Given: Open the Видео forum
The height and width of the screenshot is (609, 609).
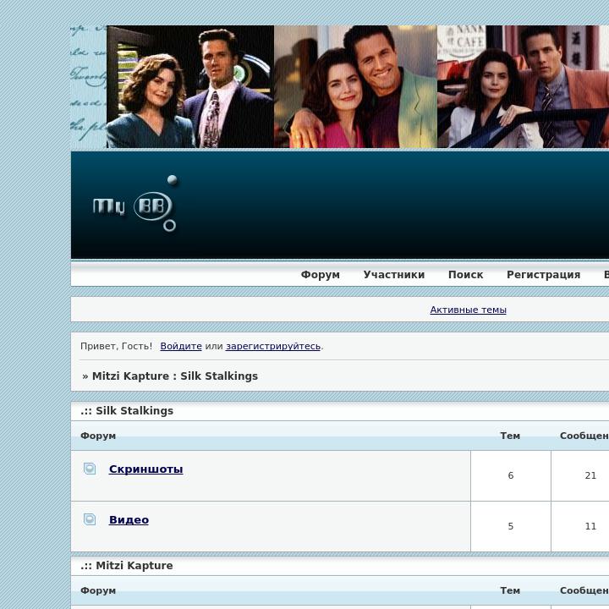Looking at the screenshot, I should point(129,519).
